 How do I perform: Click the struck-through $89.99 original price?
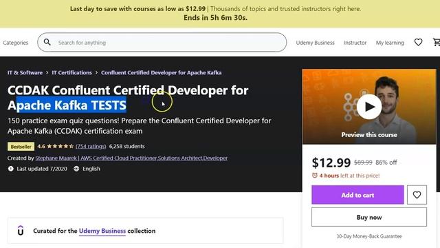363,163
